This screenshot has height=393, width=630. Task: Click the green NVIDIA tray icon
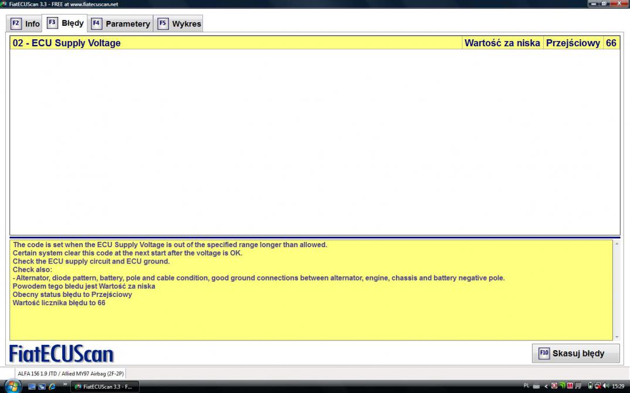click(563, 386)
